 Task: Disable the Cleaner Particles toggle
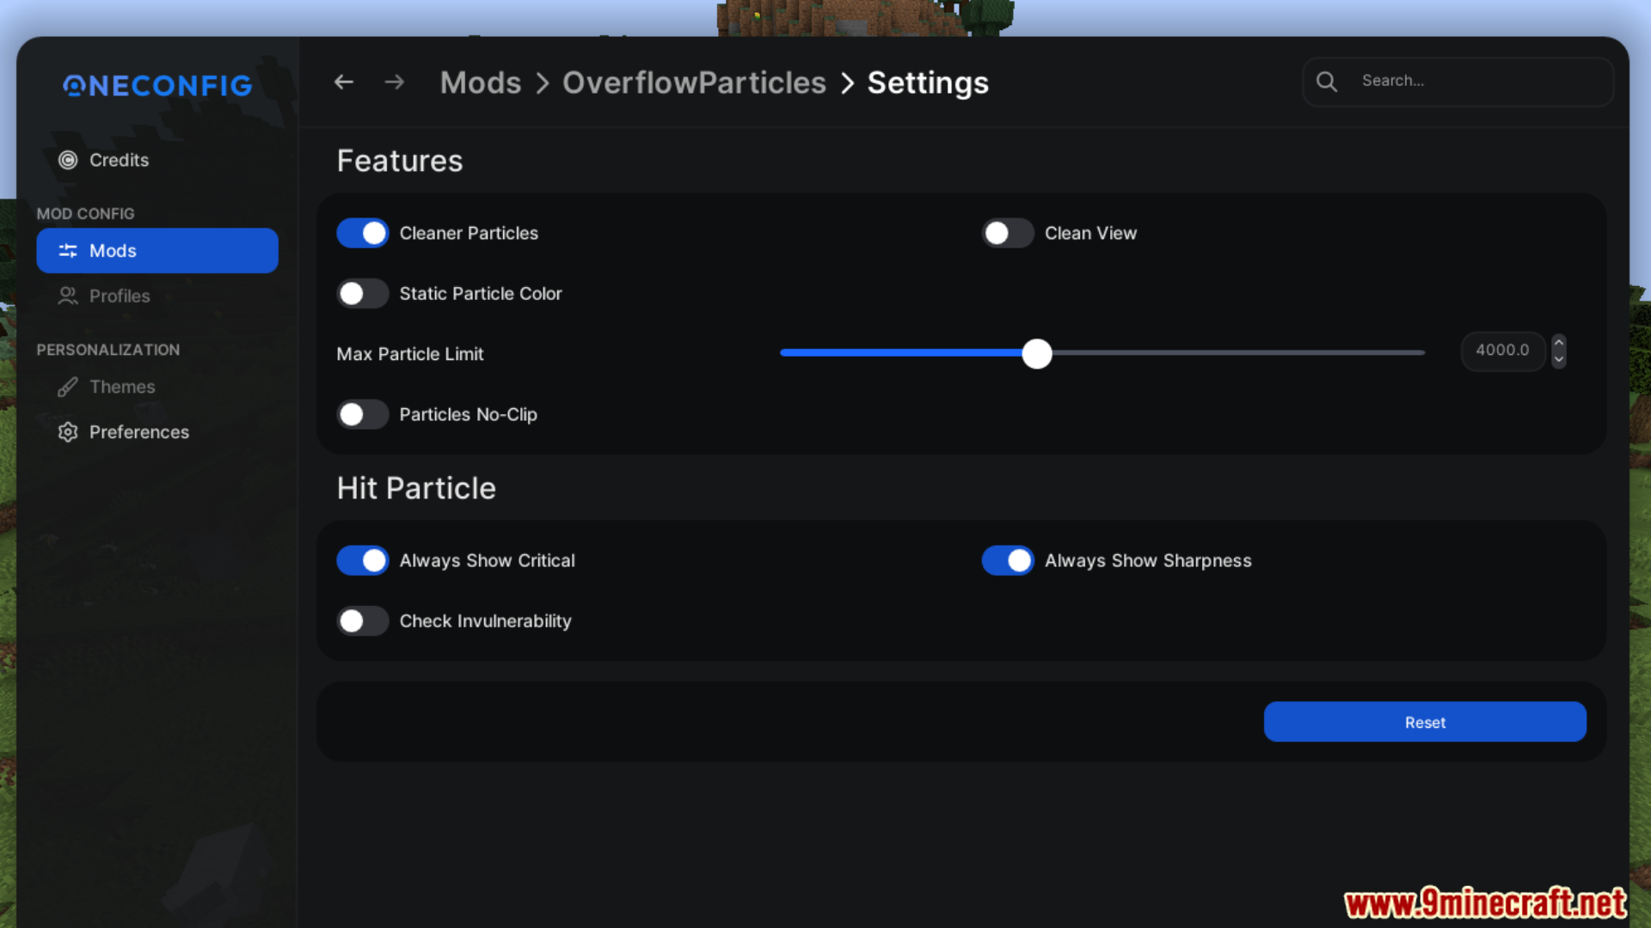[x=363, y=233]
